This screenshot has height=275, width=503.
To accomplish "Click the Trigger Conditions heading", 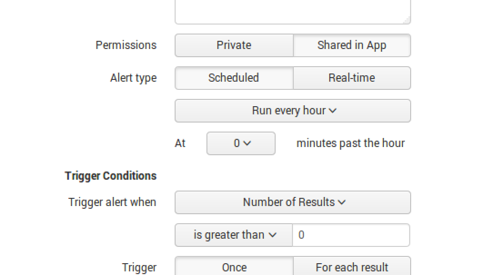I will [111, 176].
